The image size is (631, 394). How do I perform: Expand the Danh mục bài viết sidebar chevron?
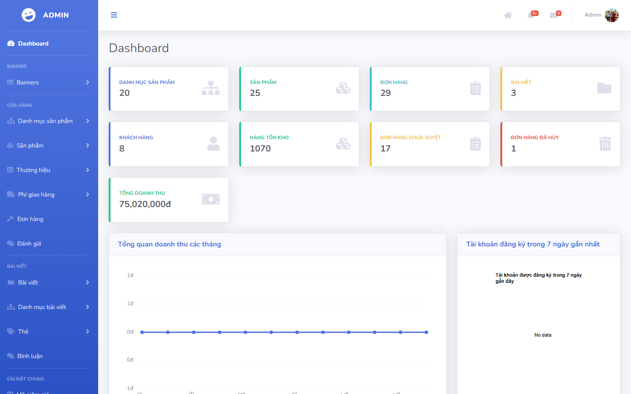click(x=88, y=307)
